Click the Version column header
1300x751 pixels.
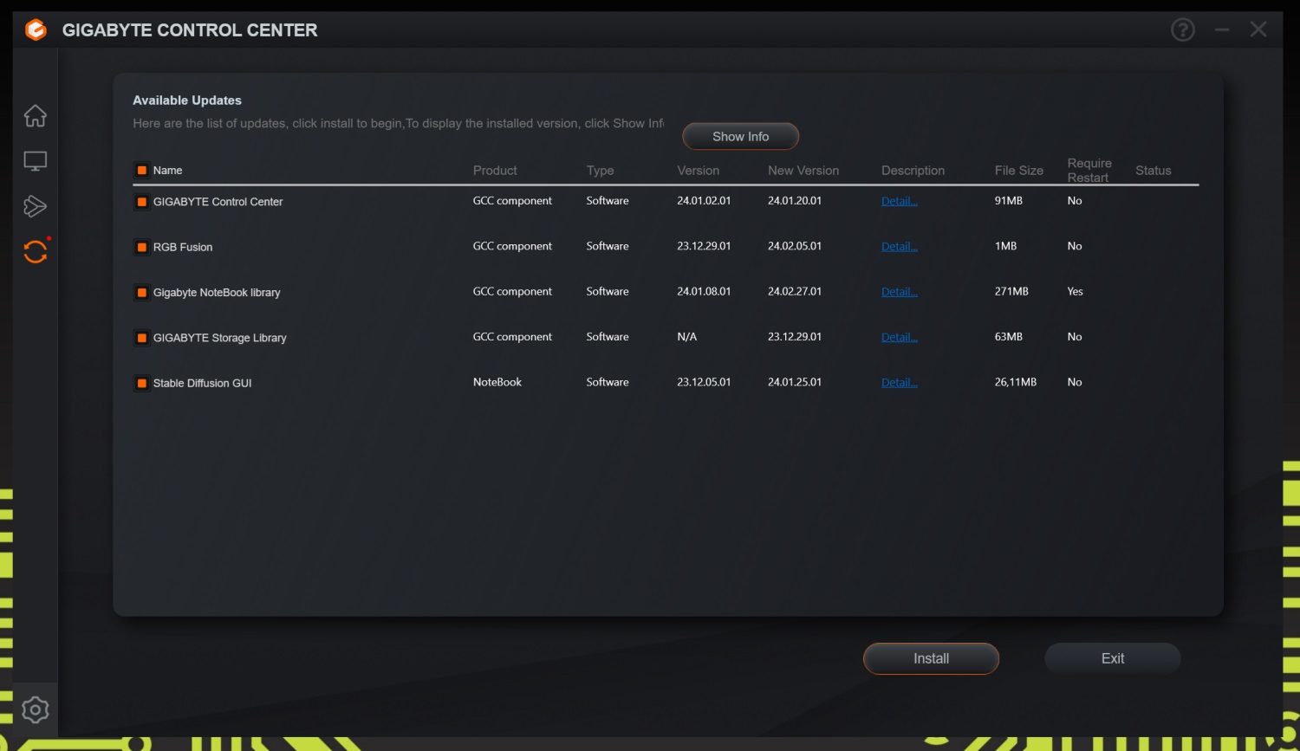tap(699, 171)
